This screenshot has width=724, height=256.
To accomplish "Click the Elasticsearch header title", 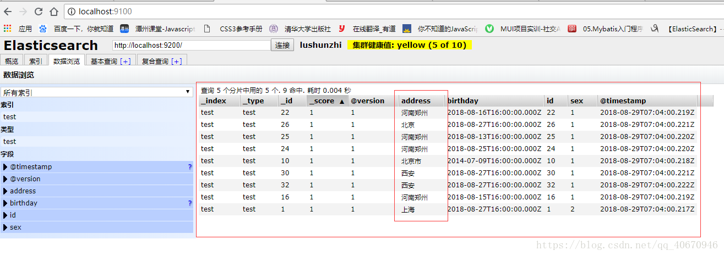I will (x=51, y=46).
